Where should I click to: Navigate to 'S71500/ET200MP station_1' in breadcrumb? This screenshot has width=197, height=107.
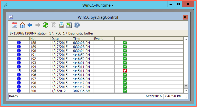point(30,33)
